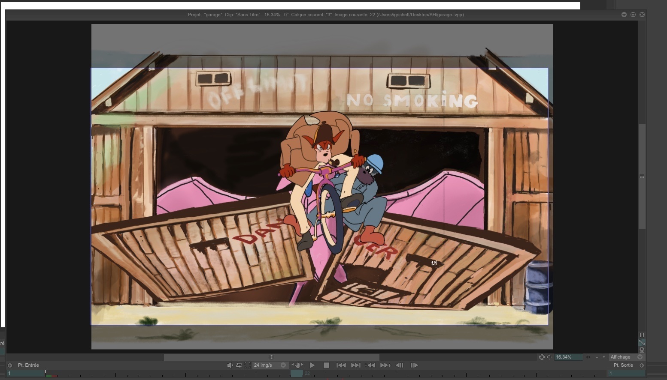Mute the audio with the speaker icon
The image size is (667, 380).
[x=230, y=365]
